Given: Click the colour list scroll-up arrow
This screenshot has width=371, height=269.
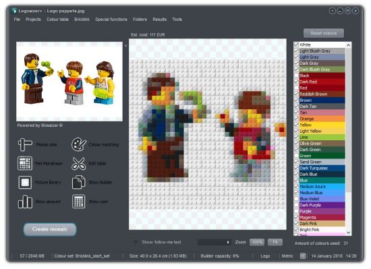Looking at the screenshot, I should click(348, 45).
